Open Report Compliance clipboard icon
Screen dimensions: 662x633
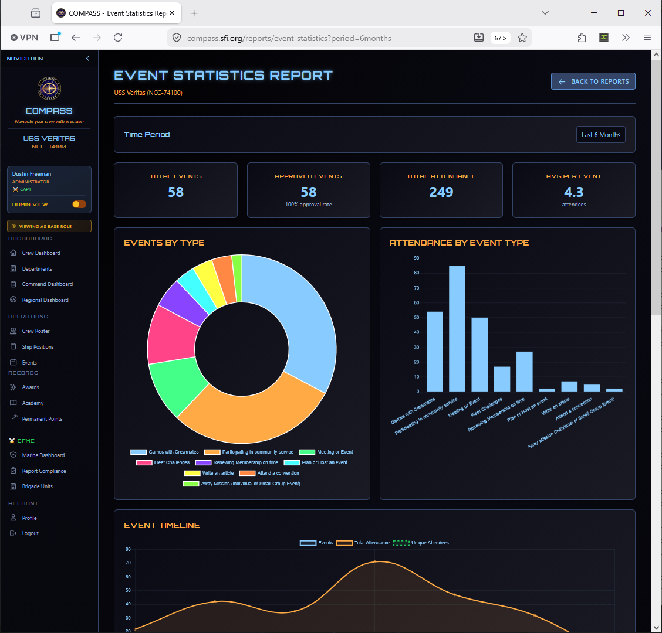point(13,471)
